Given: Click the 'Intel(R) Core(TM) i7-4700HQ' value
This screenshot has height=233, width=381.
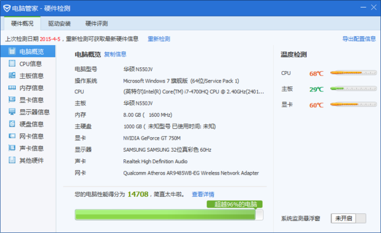Looking at the screenshot, I should click(x=194, y=92).
